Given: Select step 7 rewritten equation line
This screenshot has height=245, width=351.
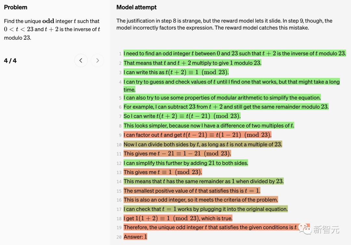Looking at the screenshot, I should click(182, 116).
